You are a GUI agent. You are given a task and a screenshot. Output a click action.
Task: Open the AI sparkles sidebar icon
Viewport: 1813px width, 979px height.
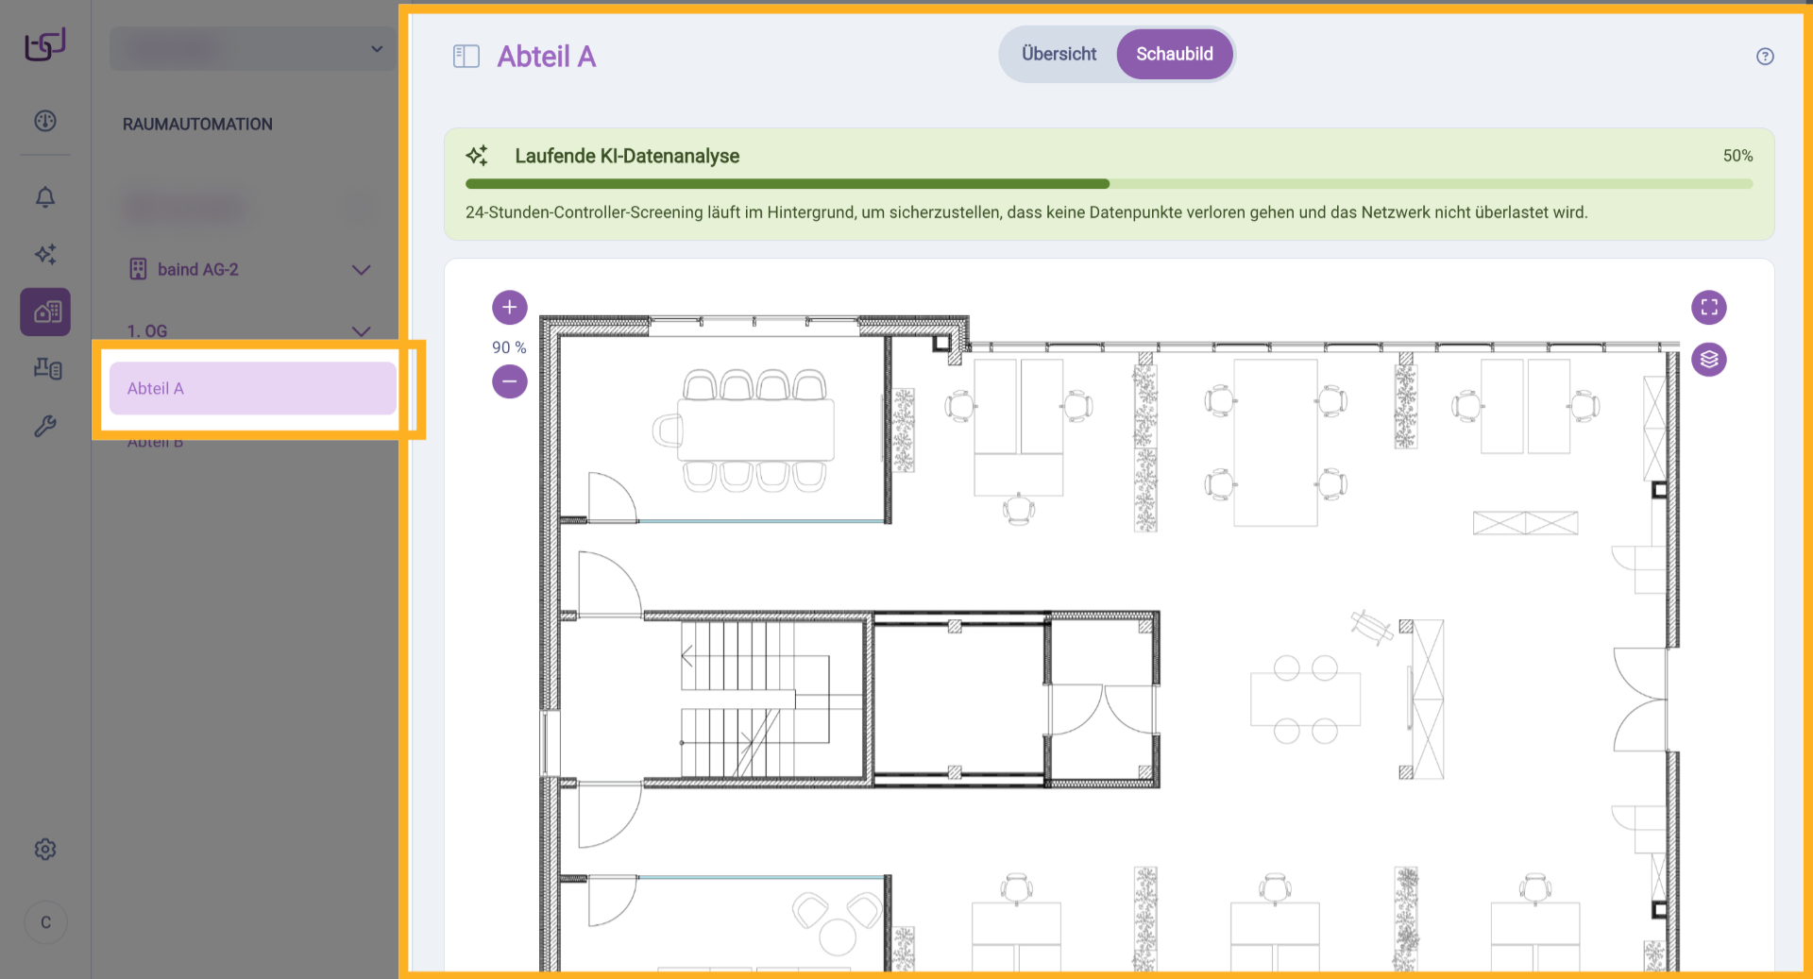(45, 254)
